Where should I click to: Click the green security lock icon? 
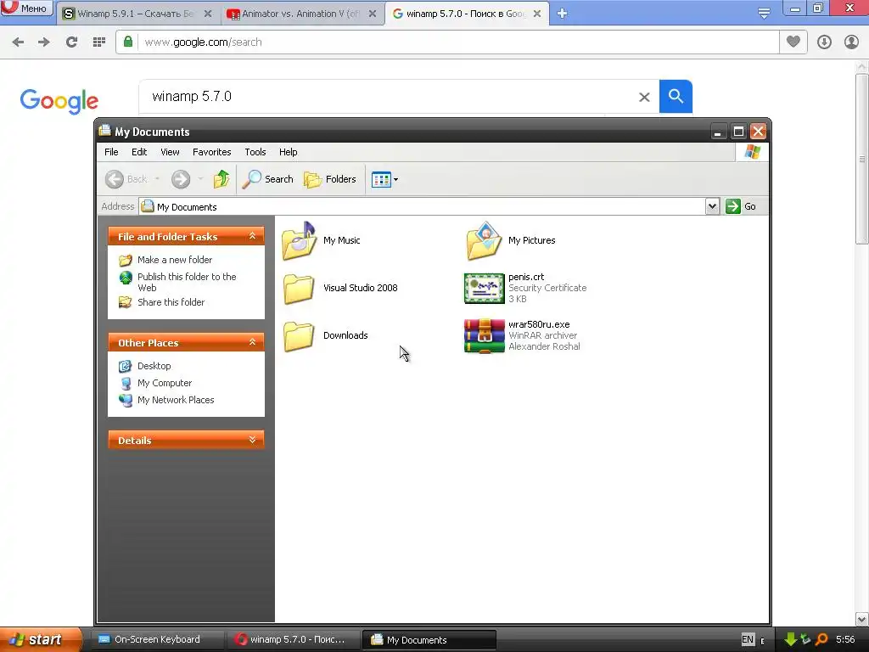(128, 42)
